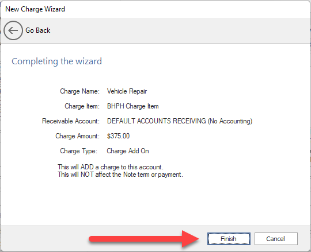This screenshot has width=311, height=252.
Task: Click the BHPH Charge Item value
Action: tap(133, 106)
